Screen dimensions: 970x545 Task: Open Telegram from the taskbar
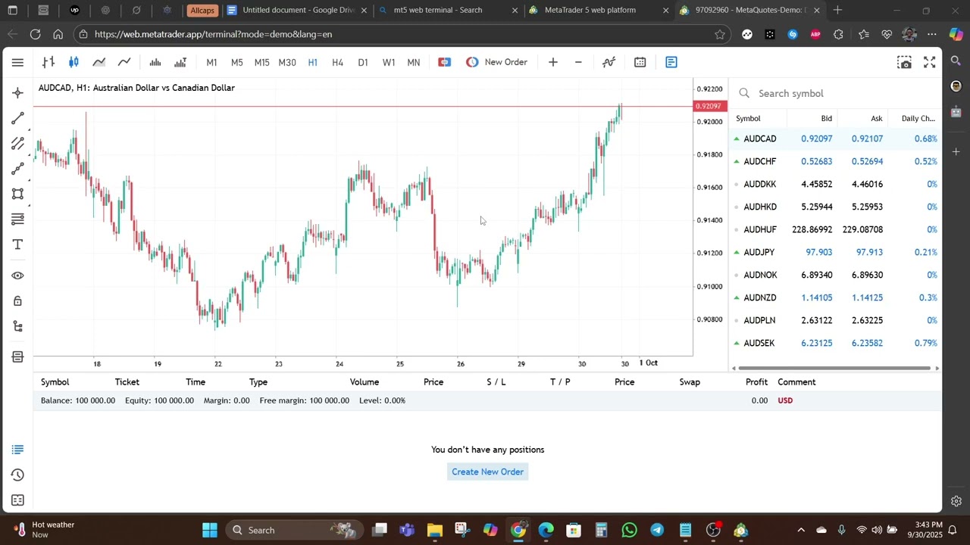[657, 530]
